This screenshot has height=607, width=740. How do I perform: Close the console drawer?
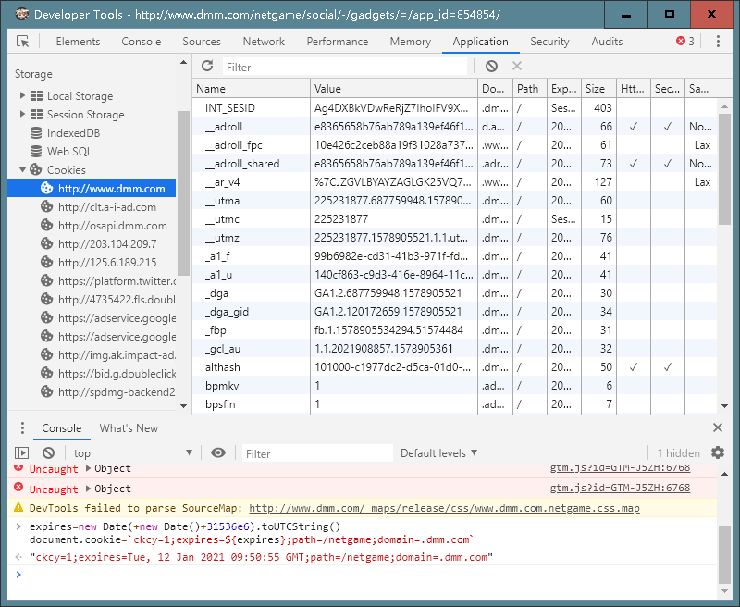pyautogui.click(x=718, y=427)
